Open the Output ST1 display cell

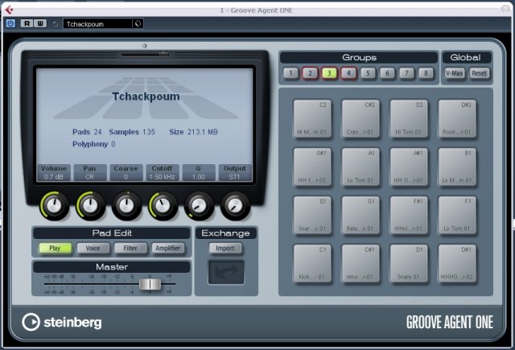point(235,173)
